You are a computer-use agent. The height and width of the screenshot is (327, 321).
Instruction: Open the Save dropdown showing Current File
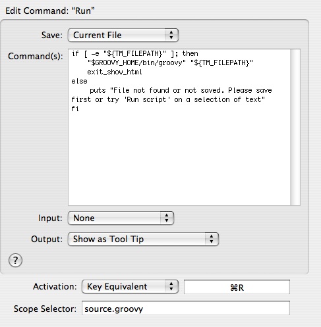pos(123,35)
